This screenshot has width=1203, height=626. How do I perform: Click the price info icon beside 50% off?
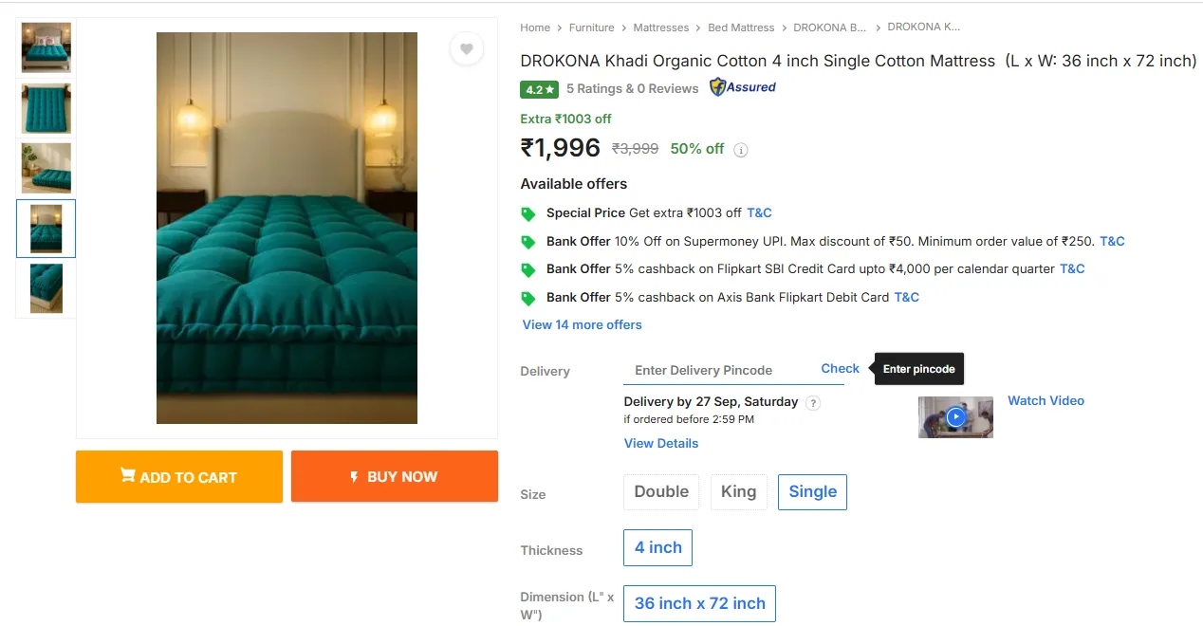click(x=741, y=150)
